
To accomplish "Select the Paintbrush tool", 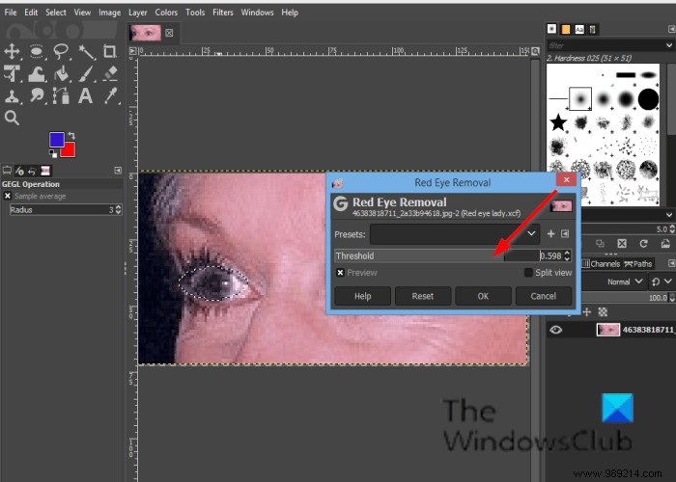I will [87, 73].
